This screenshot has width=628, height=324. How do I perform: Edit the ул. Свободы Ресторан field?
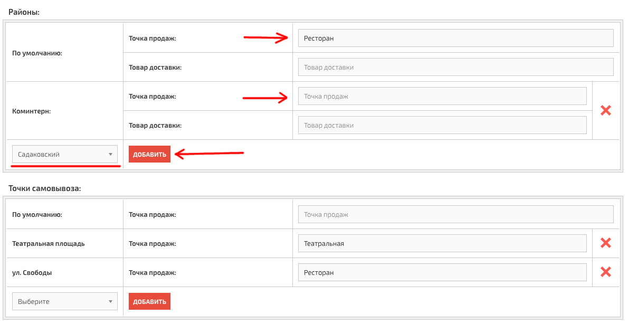pyautogui.click(x=442, y=272)
